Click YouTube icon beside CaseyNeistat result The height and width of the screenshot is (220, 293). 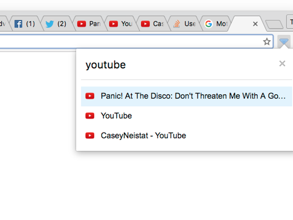(90, 136)
